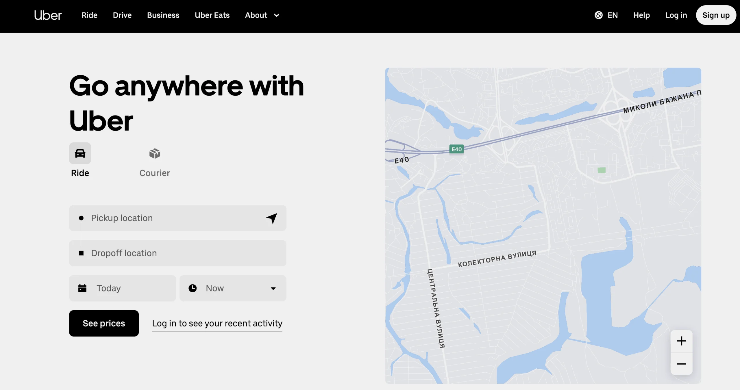This screenshot has width=740, height=390.
Task: Click the calendar icon beside Today
Action: point(82,288)
